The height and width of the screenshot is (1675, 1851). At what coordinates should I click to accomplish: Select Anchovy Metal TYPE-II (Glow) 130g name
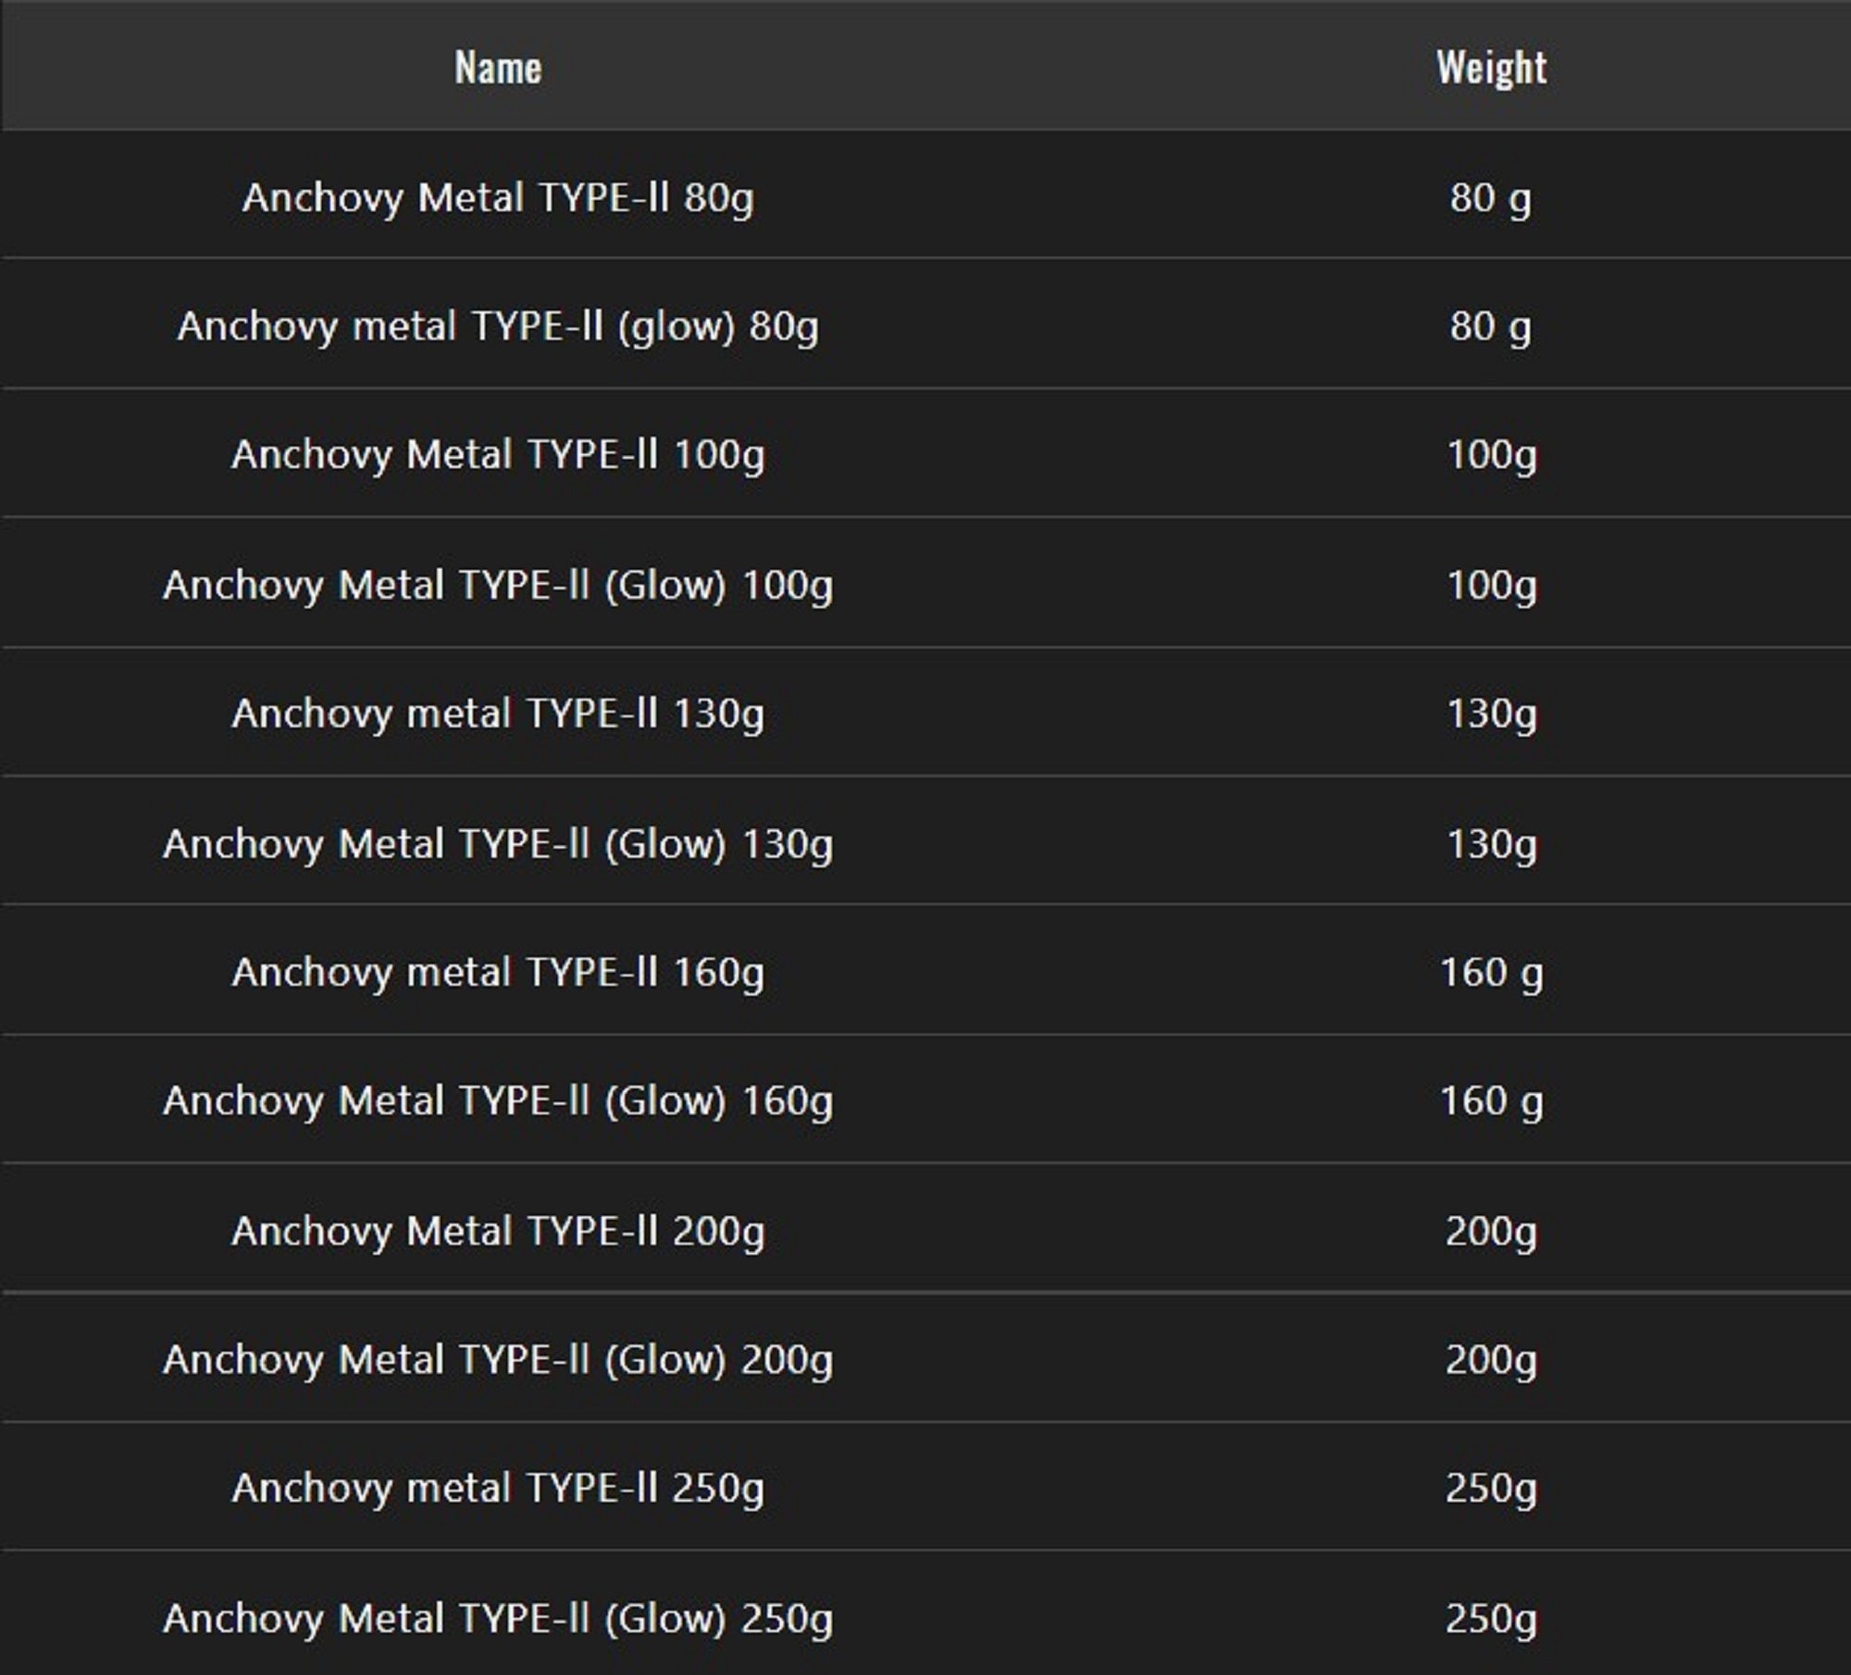coord(498,844)
